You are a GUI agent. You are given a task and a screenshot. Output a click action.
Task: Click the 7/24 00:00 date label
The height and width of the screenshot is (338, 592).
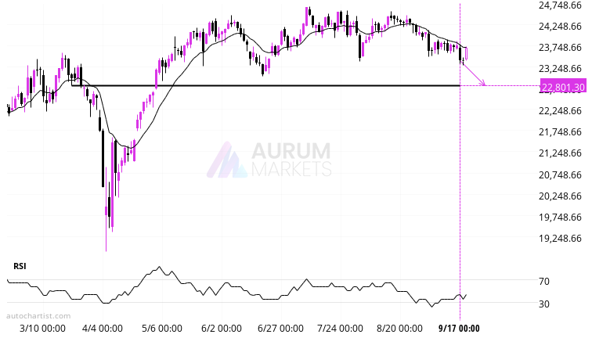(341, 329)
